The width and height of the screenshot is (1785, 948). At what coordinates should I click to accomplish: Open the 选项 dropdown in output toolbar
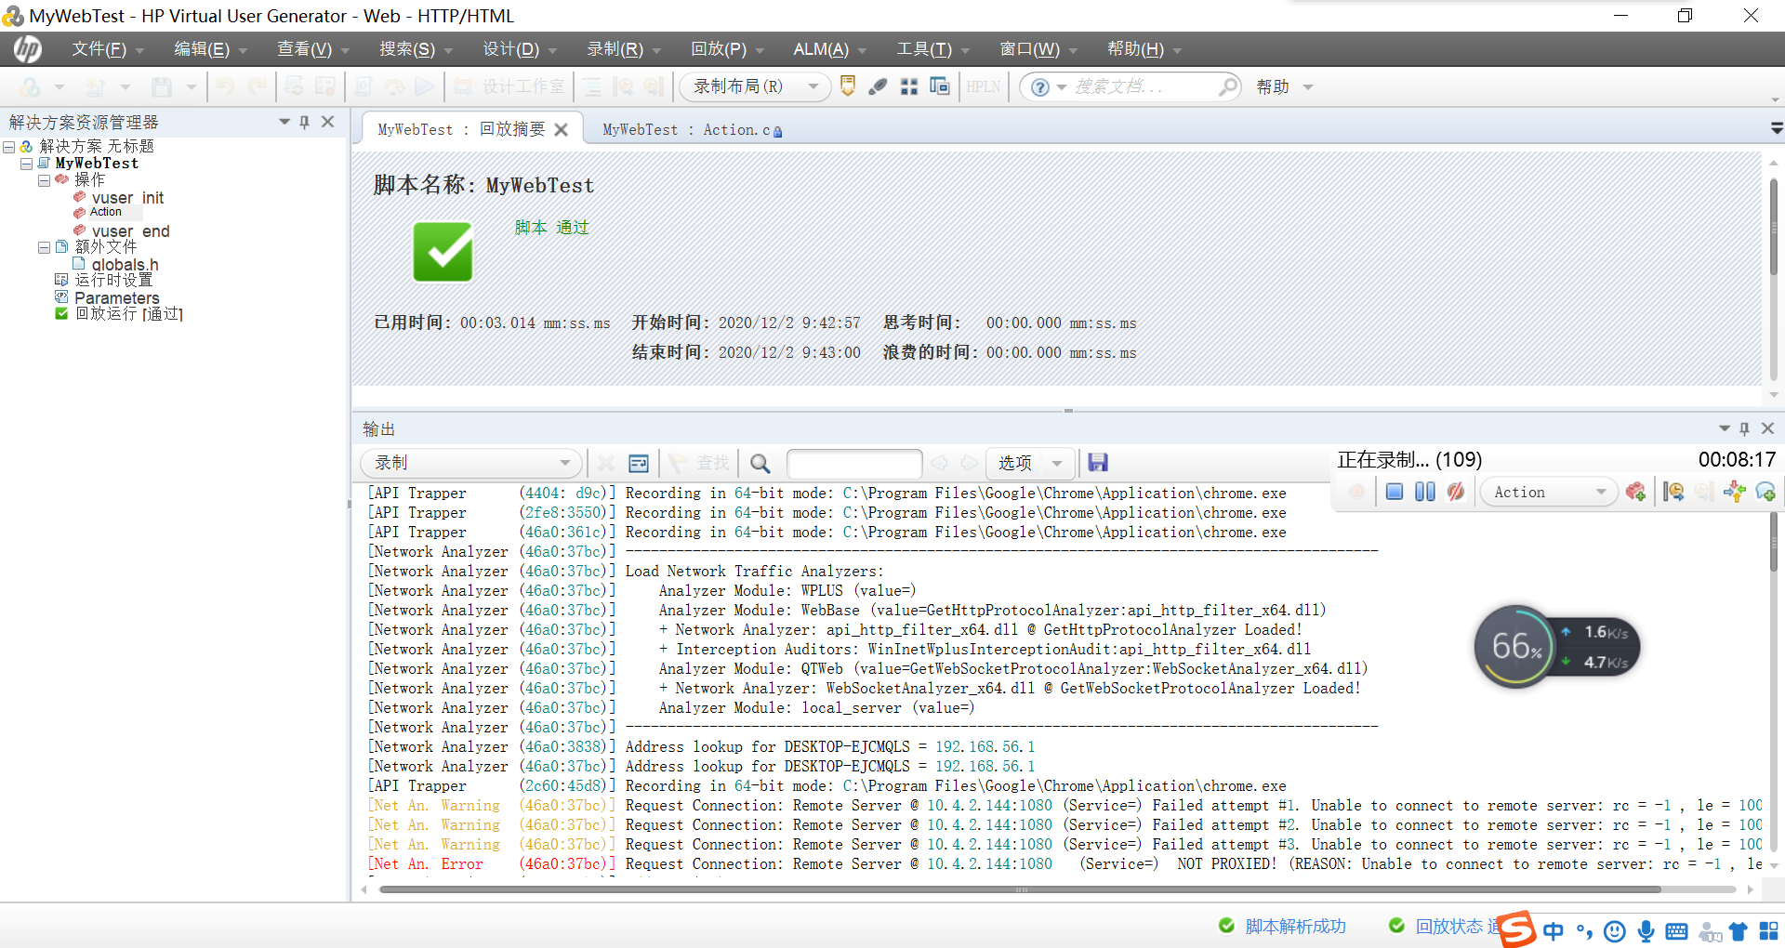pos(1030,463)
